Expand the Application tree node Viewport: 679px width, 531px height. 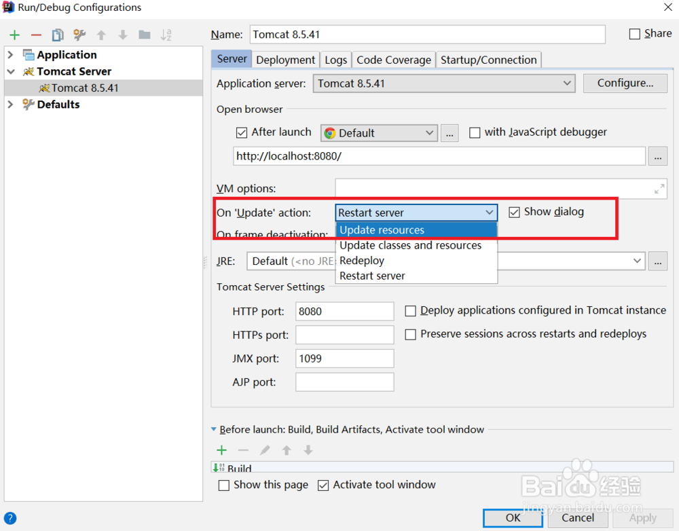click(x=11, y=54)
